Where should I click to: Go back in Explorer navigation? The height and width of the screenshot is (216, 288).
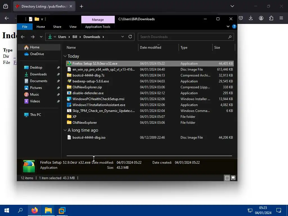coord(22,37)
